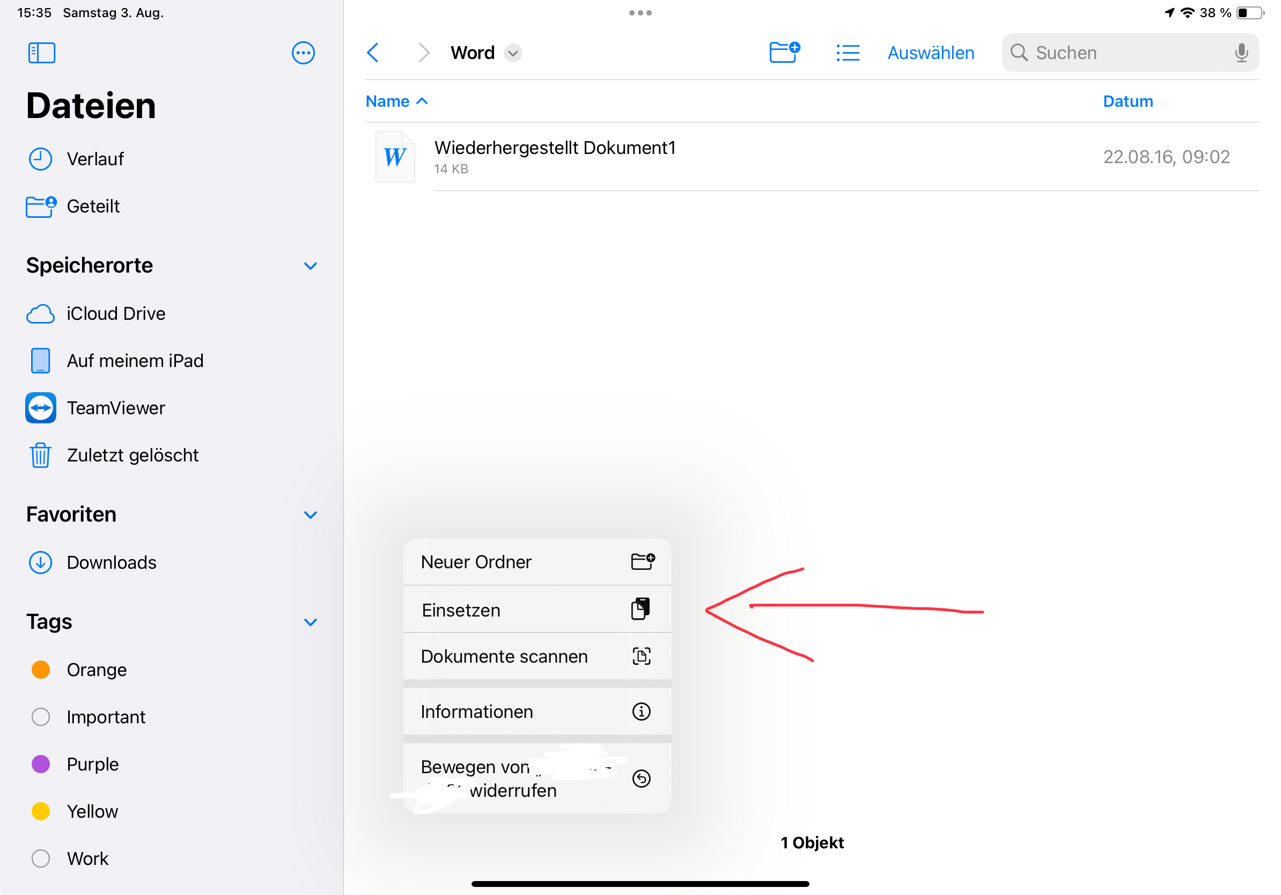The height and width of the screenshot is (895, 1281).
Task: Collapse the Speicherorte section
Action: coord(310,266)
